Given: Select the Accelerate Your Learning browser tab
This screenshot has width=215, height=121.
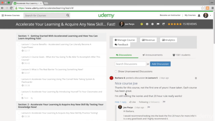Looking at the screenshot, I should (x=28, y=3).
